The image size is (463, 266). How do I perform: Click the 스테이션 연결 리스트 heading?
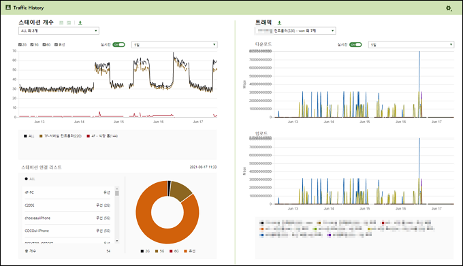tap(42, 167)
